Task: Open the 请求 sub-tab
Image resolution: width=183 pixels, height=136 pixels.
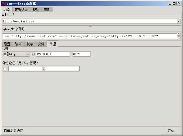Action: point(18,44)
